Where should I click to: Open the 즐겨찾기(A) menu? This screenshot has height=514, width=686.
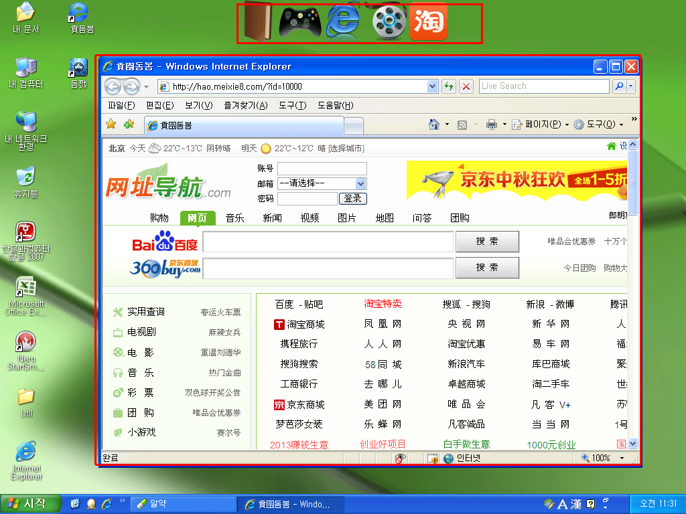click(x=245, y=106)
